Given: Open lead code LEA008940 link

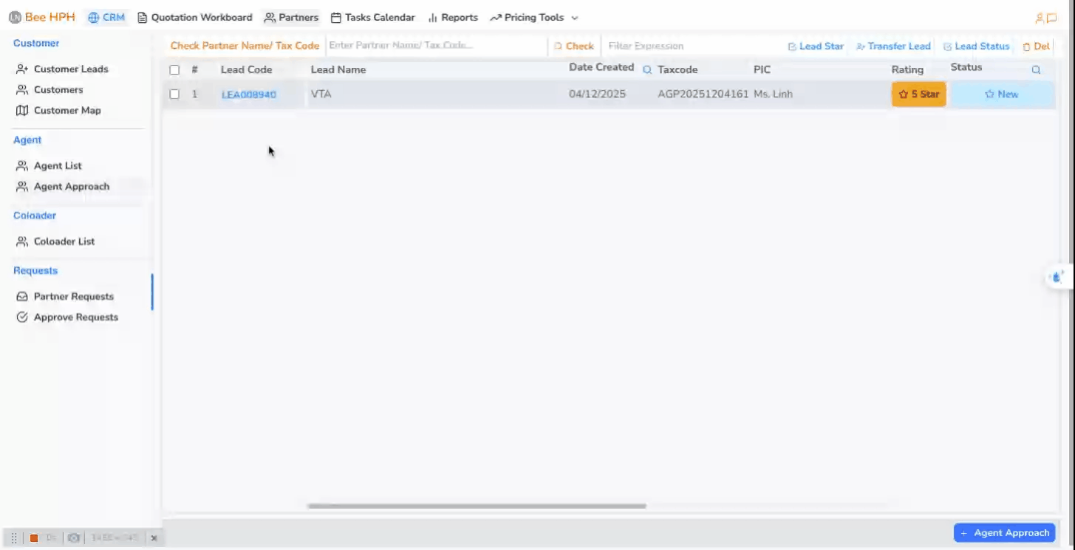Looking at the screenshot, I should 249,94.
